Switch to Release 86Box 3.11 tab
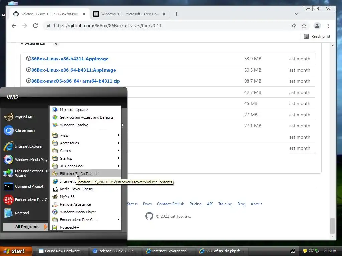The height and width of the screenshot is (256, 342). point(49,14)
